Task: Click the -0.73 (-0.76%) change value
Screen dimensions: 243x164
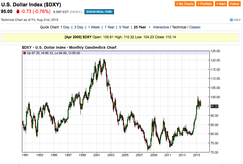Action: point(36,12)
